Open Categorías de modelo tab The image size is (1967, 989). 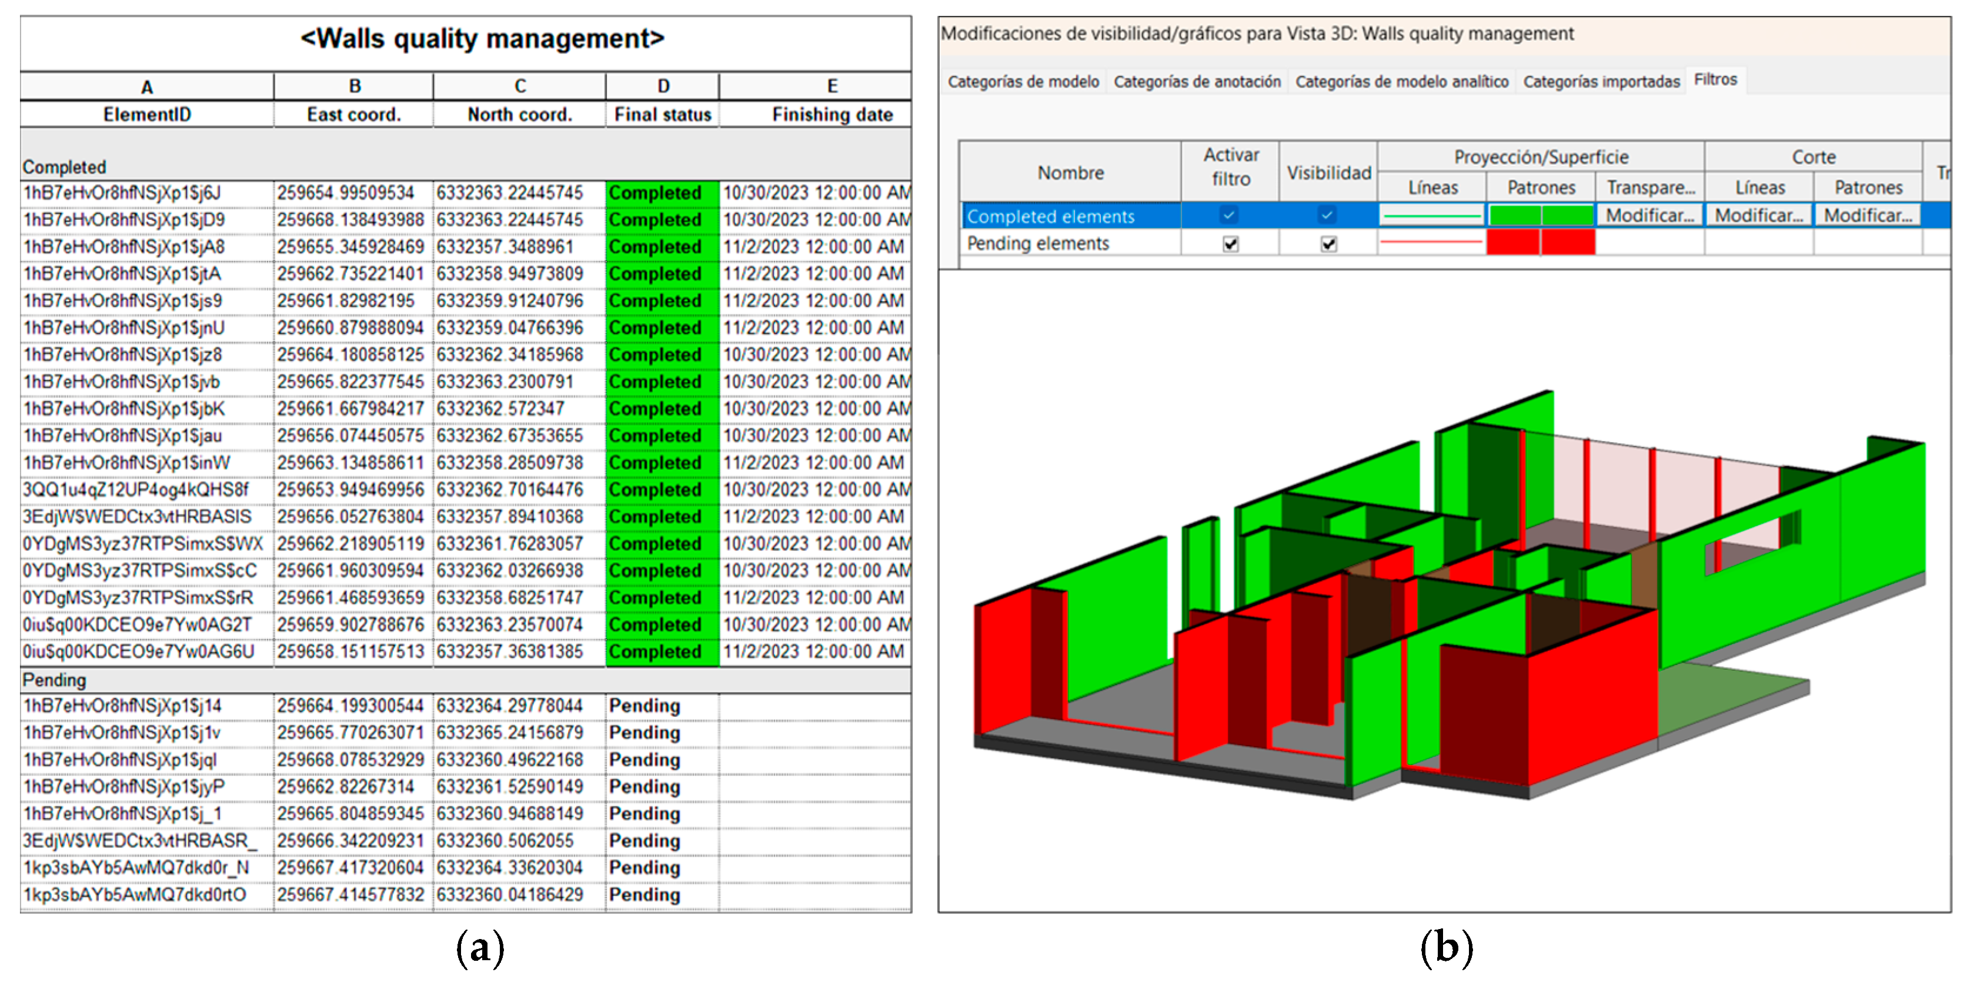pyautogui.click(x=1023, y=82)
